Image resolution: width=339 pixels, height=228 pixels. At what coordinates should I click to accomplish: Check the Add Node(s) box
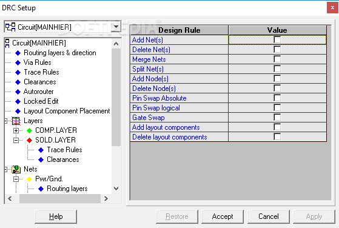click(277, 79)
